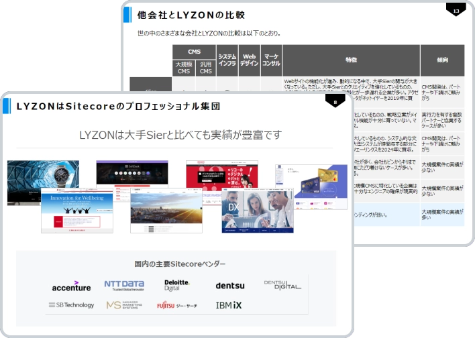Viewport: 475px width, 338px height.
Task: Select the Deloitte Digital logo
Action: point(177,285)
